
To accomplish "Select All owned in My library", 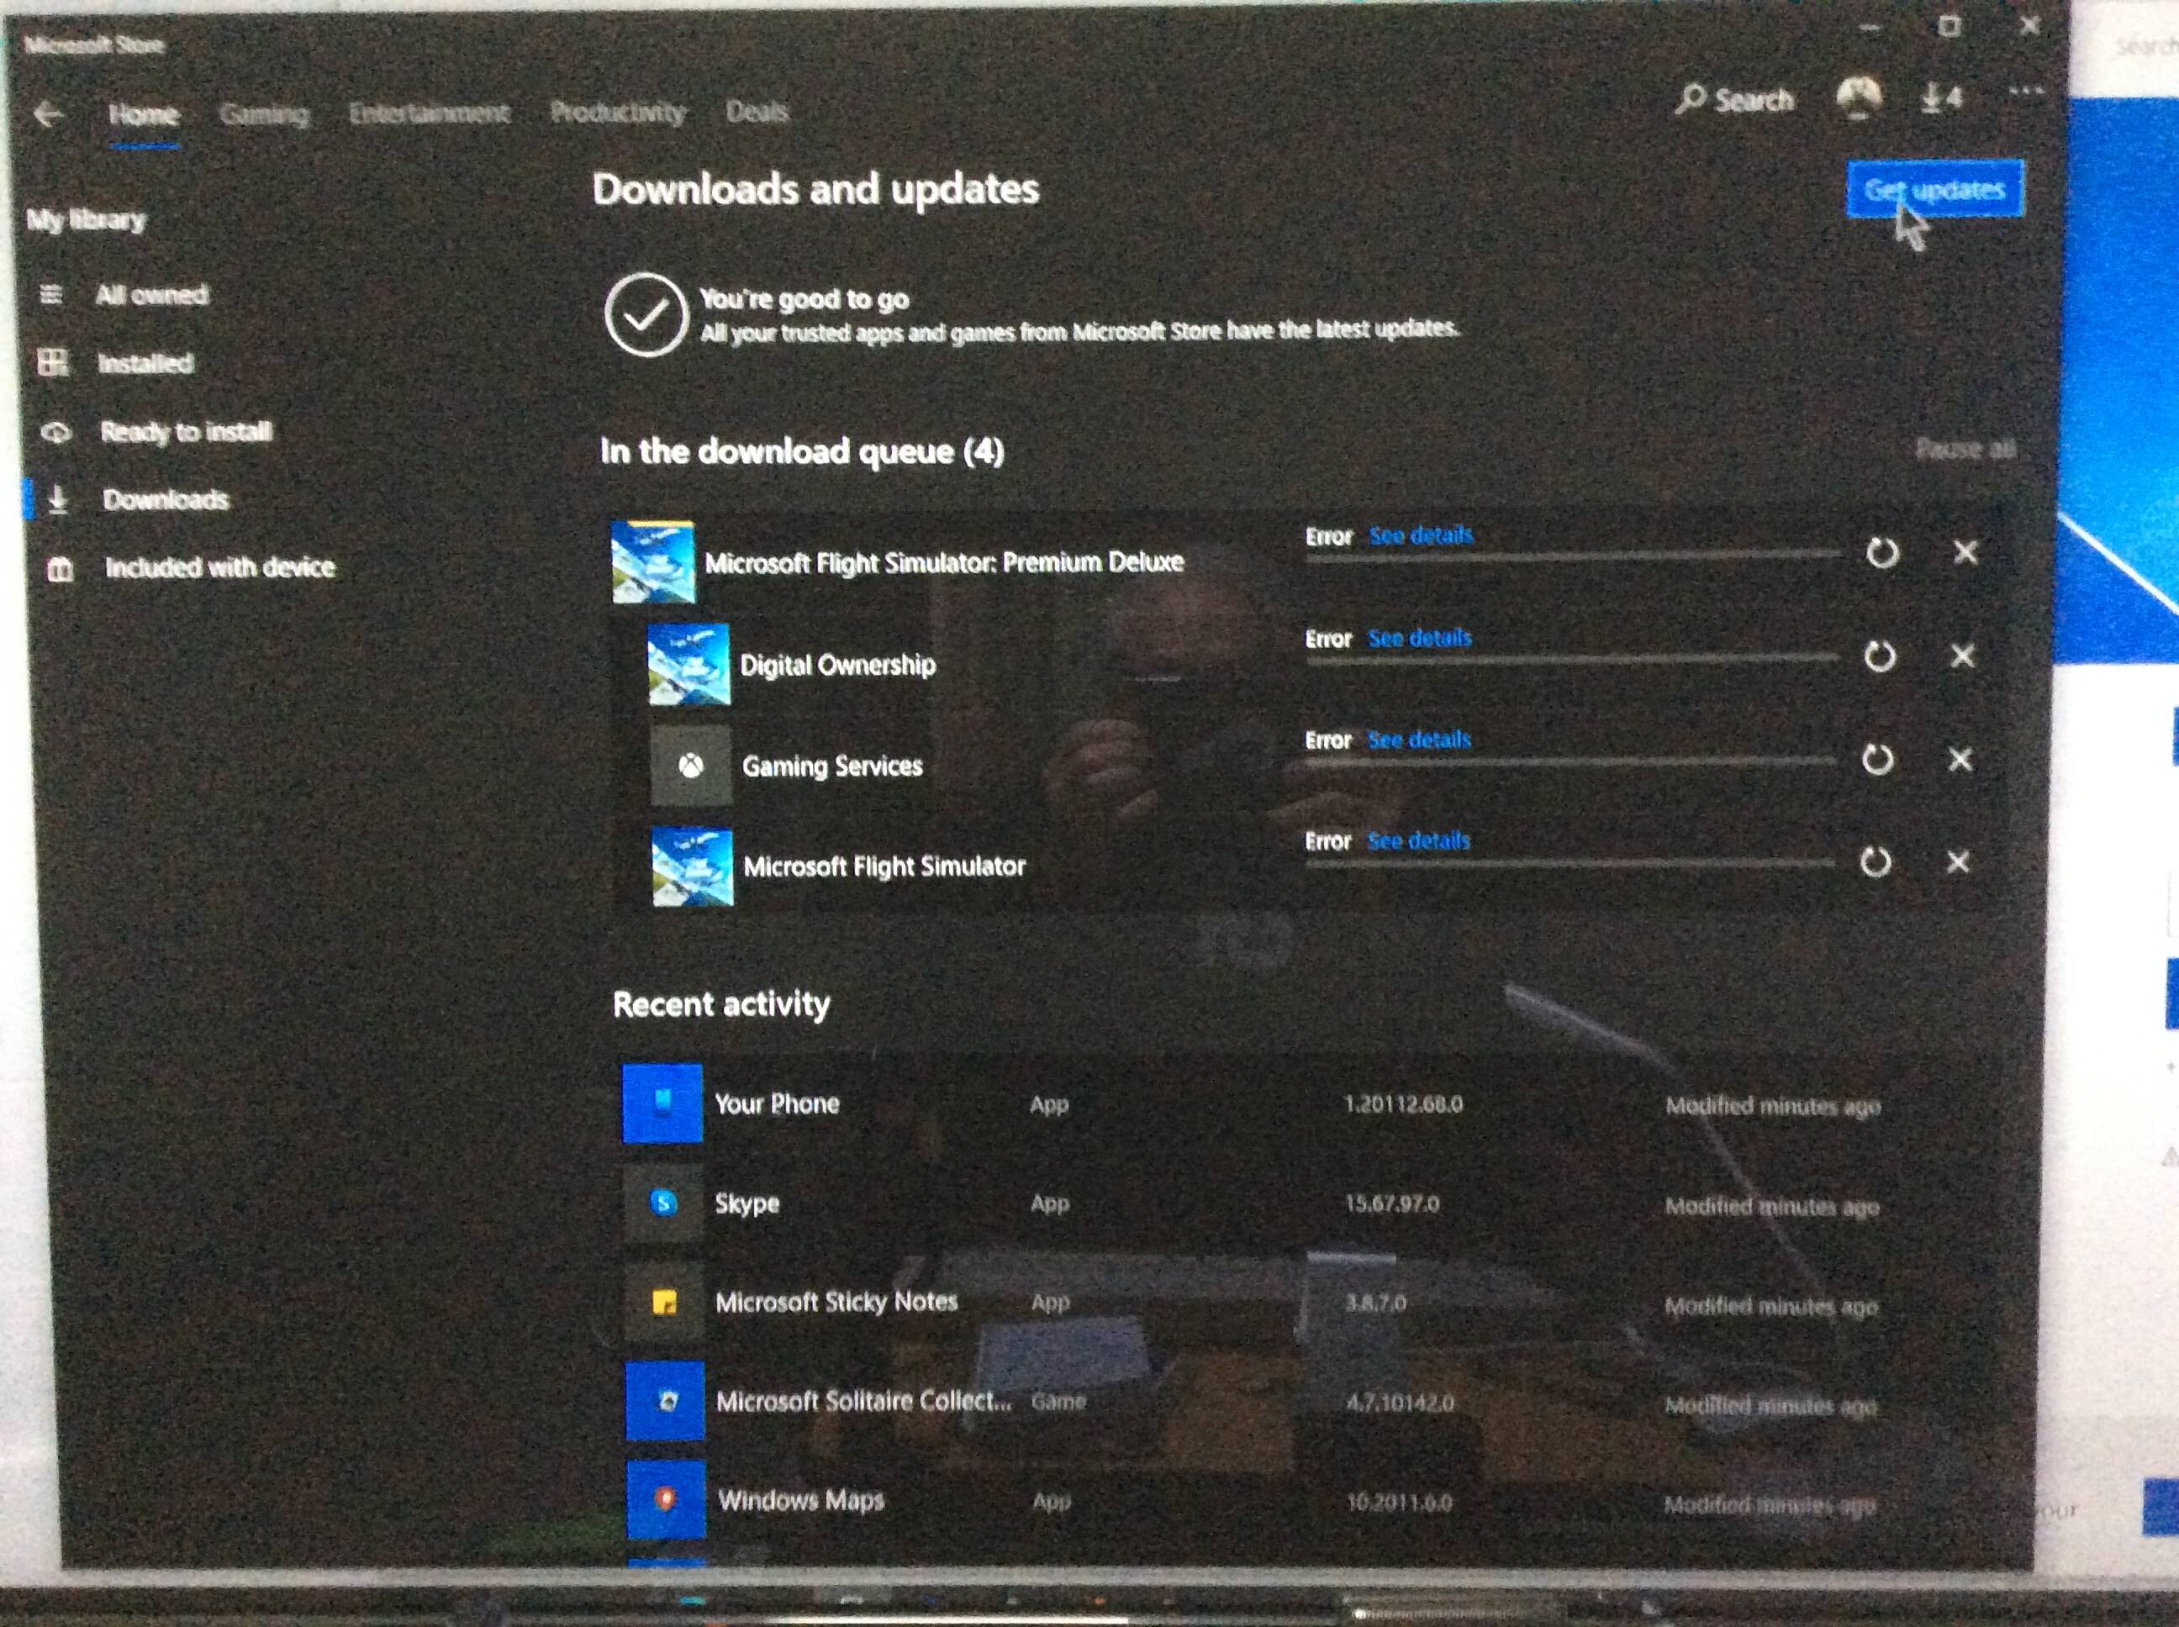I will coord(151,294).
